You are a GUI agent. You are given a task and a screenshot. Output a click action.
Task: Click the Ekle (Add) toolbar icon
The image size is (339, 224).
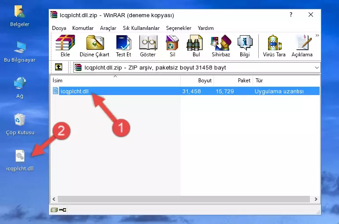click(65, 46)
